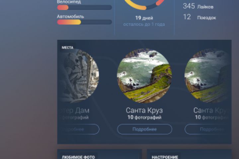
Task: Open the Нотр Дам circular photo thumbnail
Action: pyautogui.click(x=79, y=76)
